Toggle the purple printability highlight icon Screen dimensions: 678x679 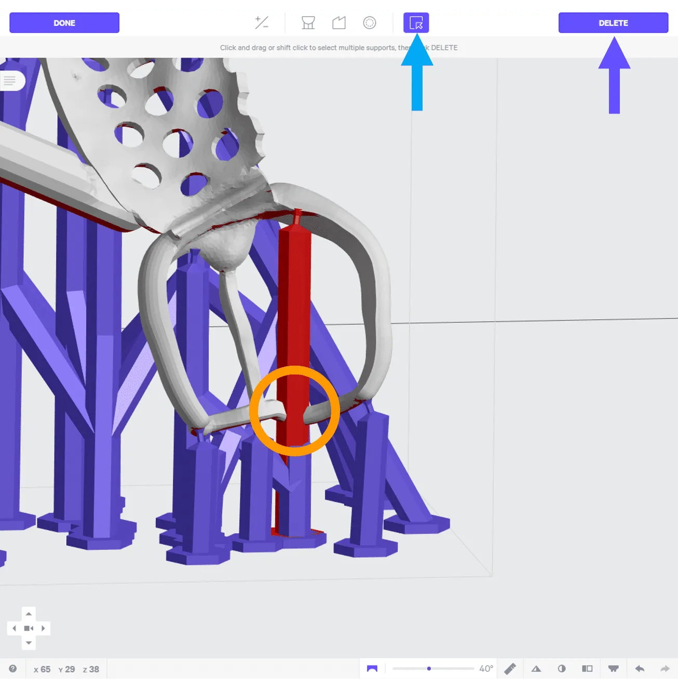coord(372,669)
